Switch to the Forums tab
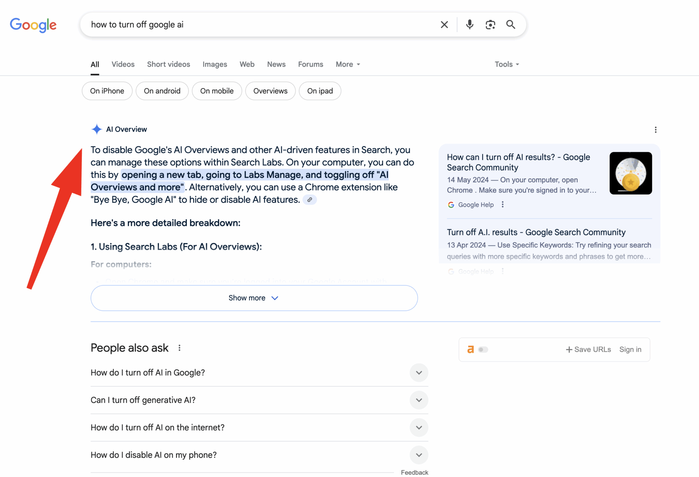699x477 pixels. pyautogui.click(x=311, y=64)
